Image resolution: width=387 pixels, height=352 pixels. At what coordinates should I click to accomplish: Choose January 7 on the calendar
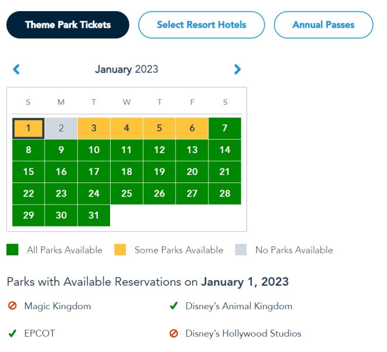click(225, 128)
